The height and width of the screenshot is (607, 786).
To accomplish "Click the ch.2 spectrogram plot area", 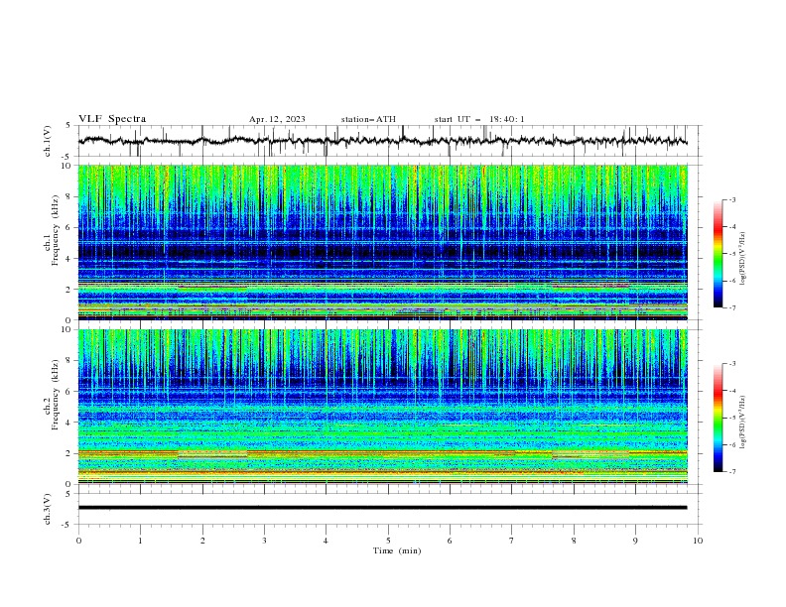I will (x=382, y=407).
